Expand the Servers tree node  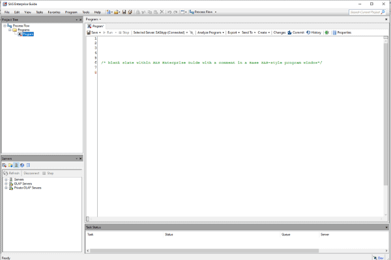pyautogui.click(x=6, y=179)
